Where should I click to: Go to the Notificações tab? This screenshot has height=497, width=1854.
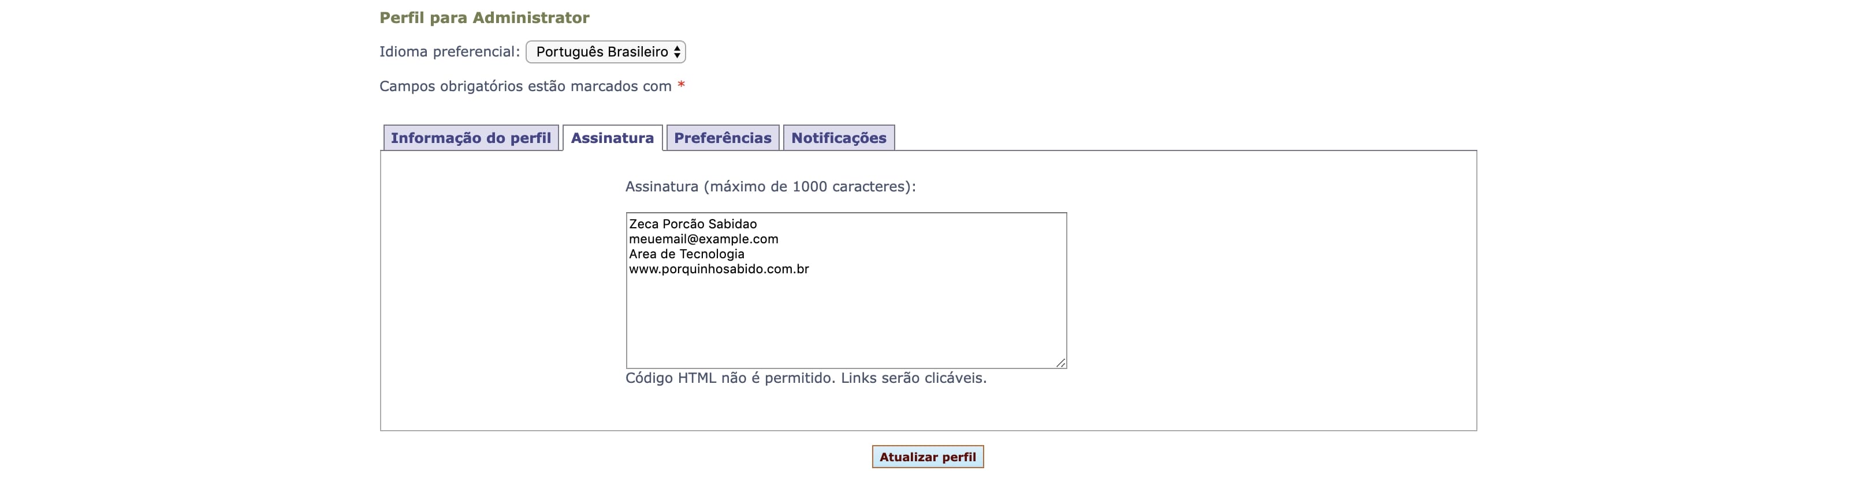839,138
